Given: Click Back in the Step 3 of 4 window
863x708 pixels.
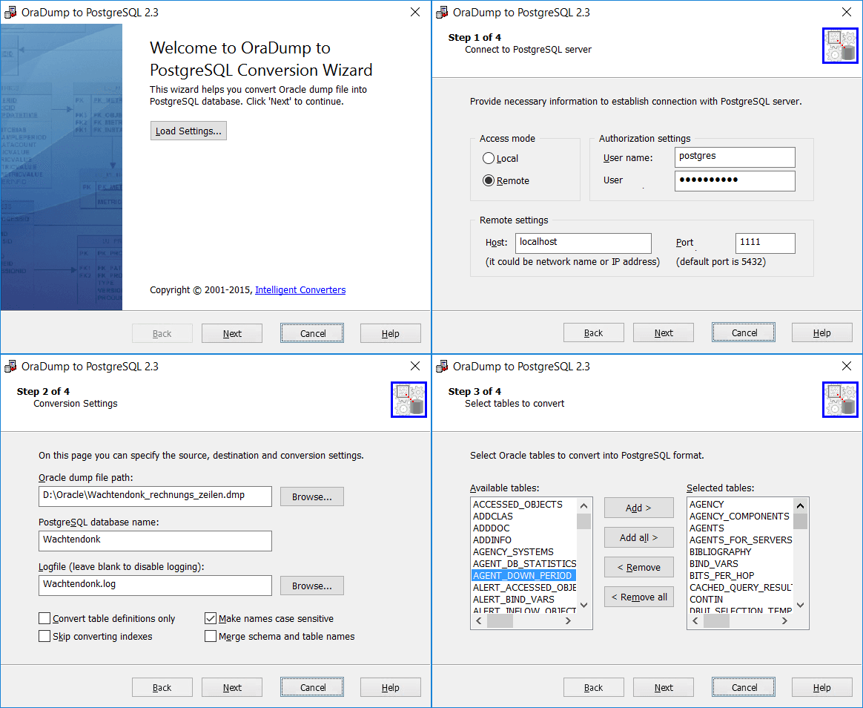Looking at the screenshot, I should pyautogui.click(x=593, y=688).
